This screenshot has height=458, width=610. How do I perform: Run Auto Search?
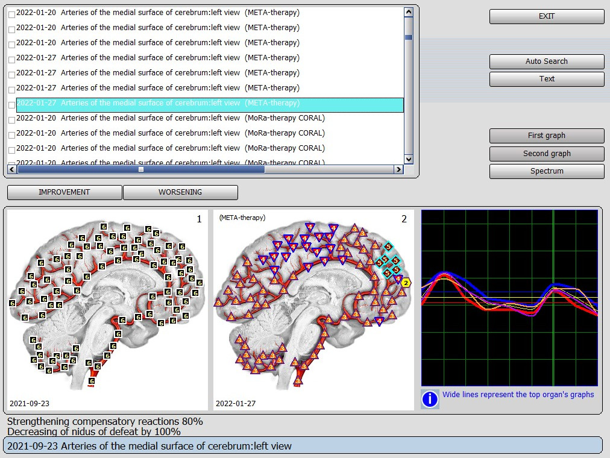point(546,61)
